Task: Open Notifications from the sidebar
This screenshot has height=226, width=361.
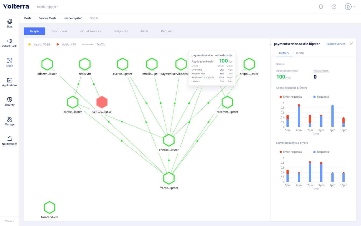Action: [x=9, y=141]
